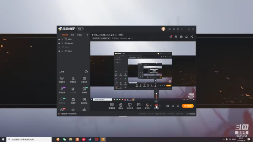Select the 文本 1 source row
Viewport: 253px width, 142px height.
point(73,51)
